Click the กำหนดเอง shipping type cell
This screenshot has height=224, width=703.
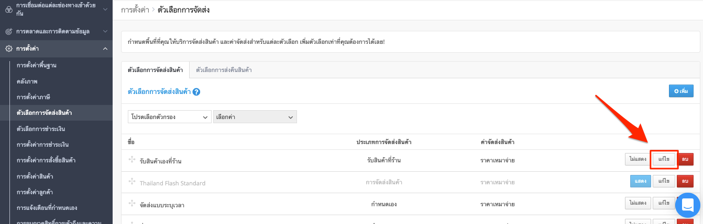click(383, 204)
